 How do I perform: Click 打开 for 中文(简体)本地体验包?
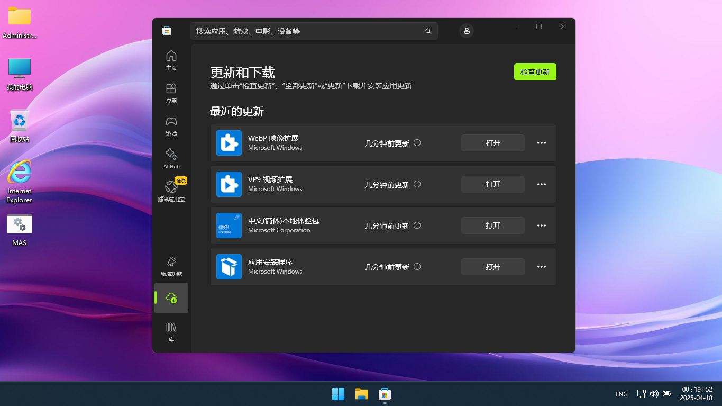tap(493, 225)
